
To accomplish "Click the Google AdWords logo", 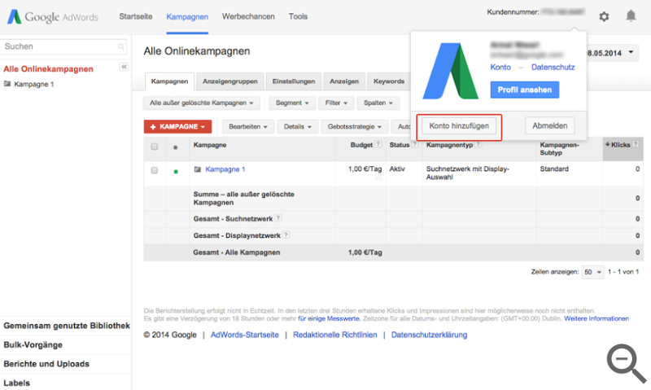I will pyautogui.click(x=53, y=16).
